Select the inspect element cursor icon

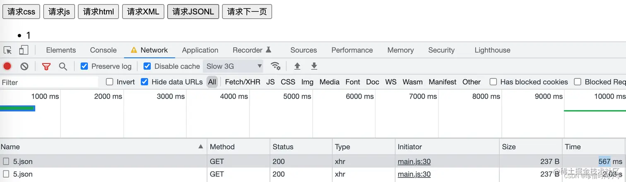[7, 50]
